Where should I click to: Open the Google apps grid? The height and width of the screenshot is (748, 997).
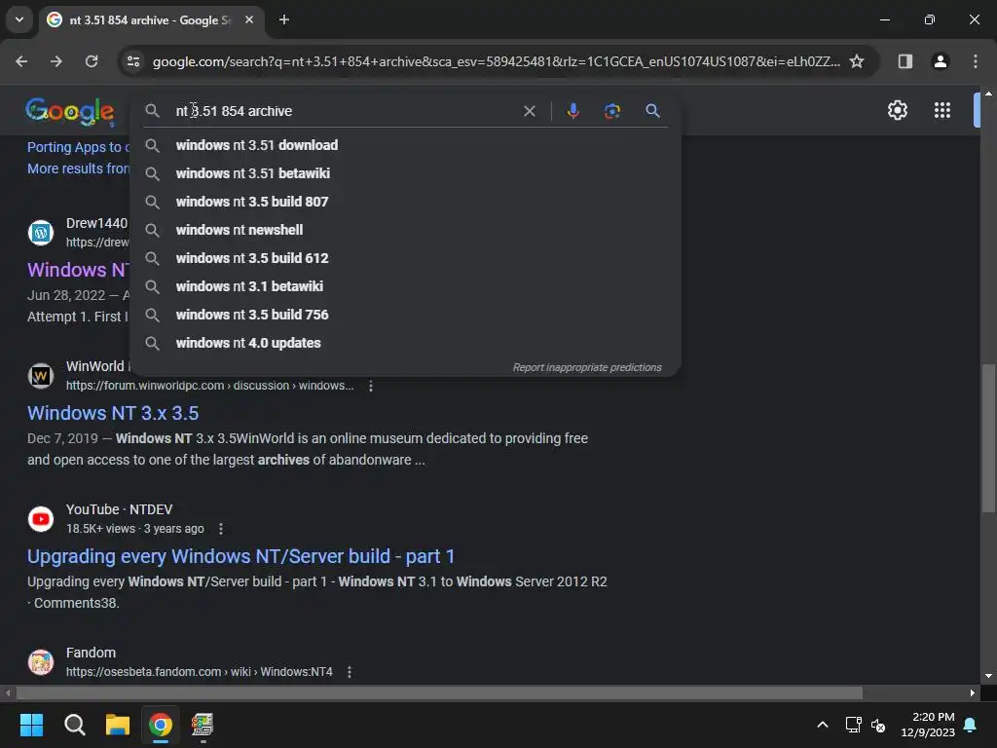[942, 110]
